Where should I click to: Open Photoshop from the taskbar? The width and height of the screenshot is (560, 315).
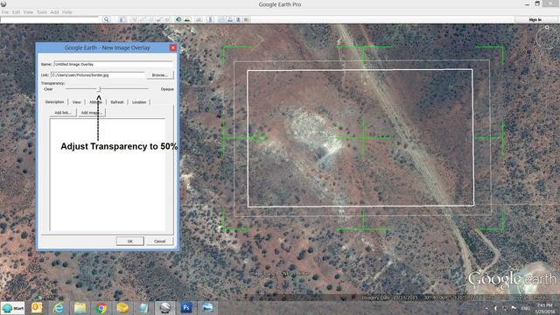click(186, 307)
